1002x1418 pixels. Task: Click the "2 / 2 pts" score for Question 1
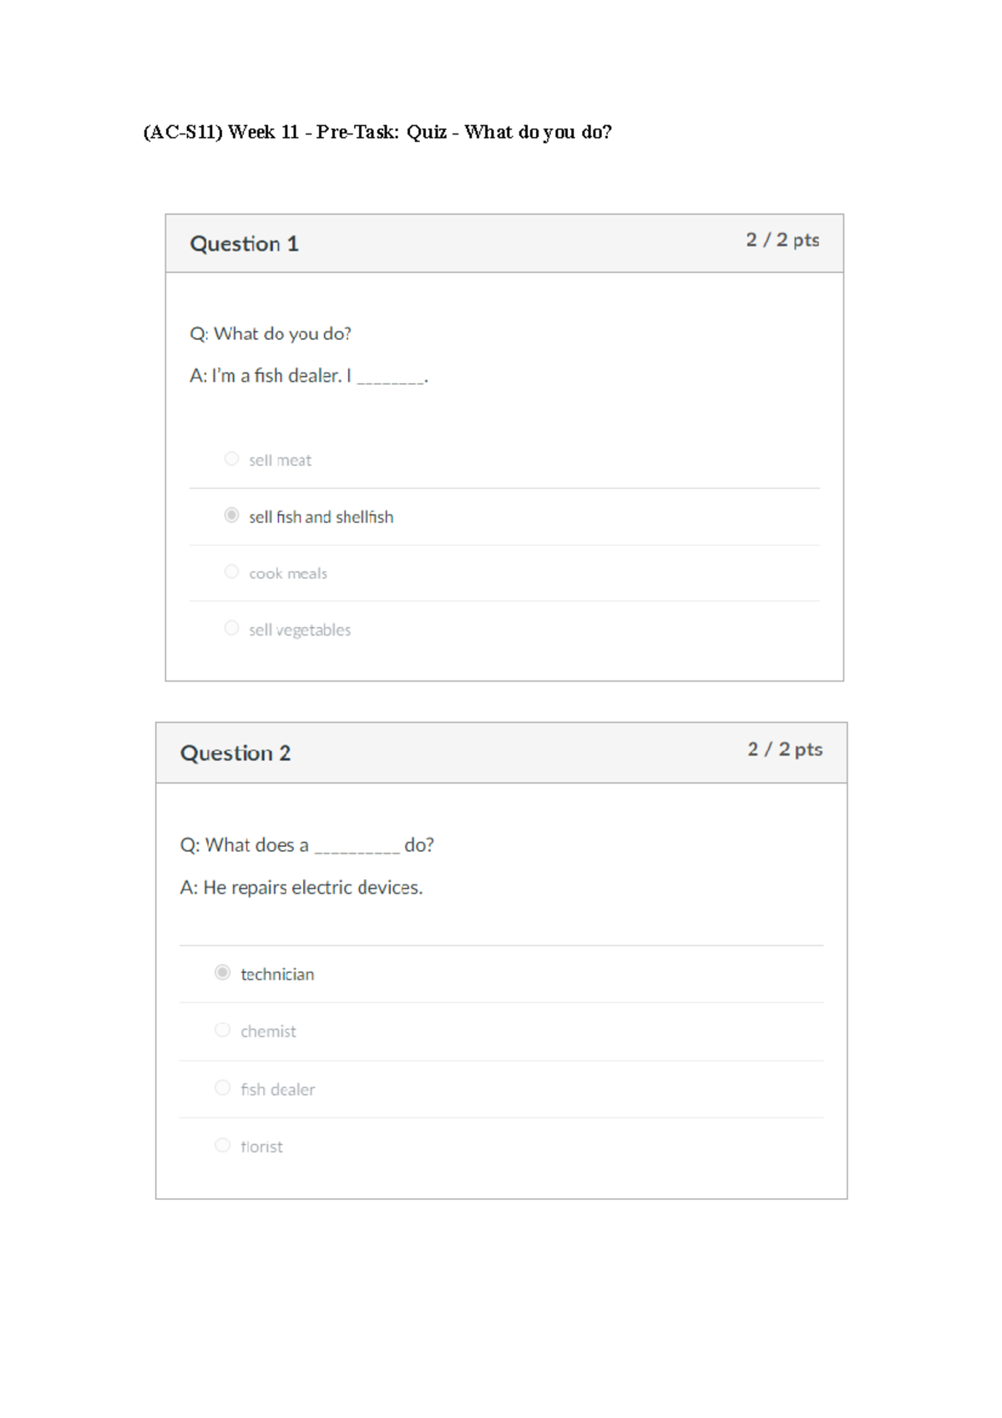pyautogui.click(x=783, y=241)
